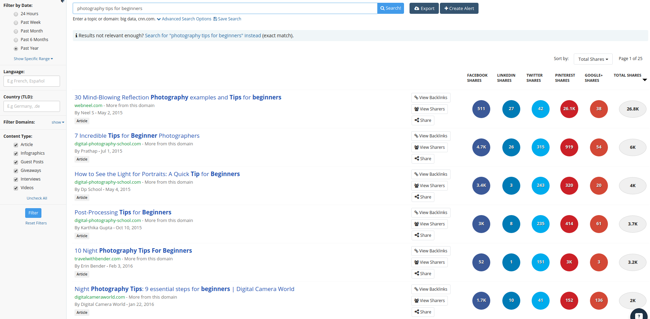This screenshot has width=650, height=319.
Task: Click the Total Shares column sort arrow
Action: [x=645, y=80]
